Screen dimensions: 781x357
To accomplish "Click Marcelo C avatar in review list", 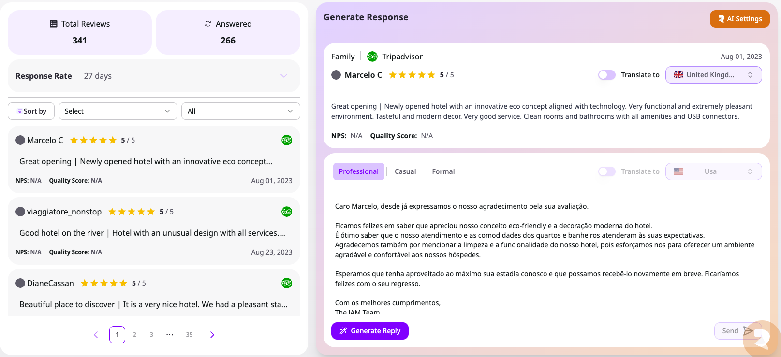I will click(x=20, y=140).
